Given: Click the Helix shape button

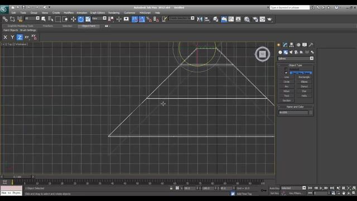Looking at the screenshot, I should [x=304, y=96].
